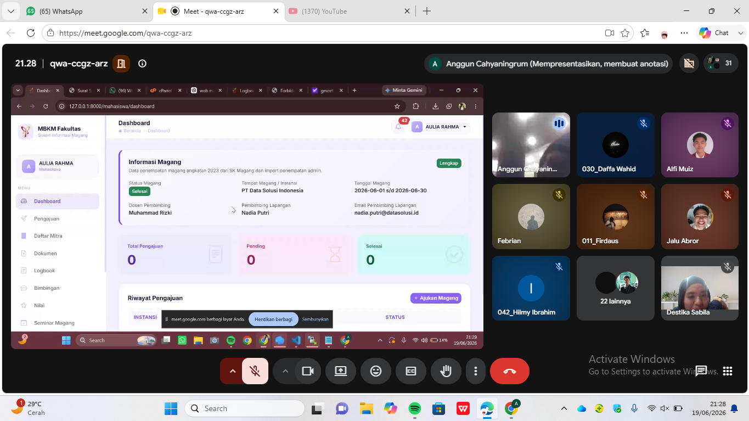Viewport: 749px width, 421px height.
Task: Send a reaction with the emoji button
Action: 376,371
